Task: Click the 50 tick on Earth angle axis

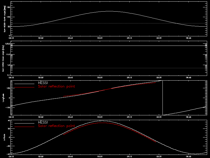Action: tap(9, 27)
